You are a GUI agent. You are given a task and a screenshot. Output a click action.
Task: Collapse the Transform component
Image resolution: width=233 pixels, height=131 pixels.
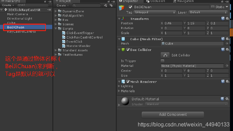click(119, 19)
